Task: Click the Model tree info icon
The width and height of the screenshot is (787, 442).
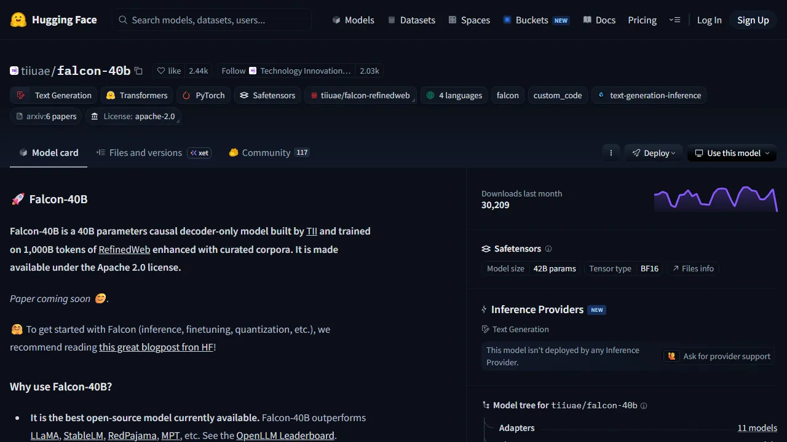Action: [x=644, y=405]
